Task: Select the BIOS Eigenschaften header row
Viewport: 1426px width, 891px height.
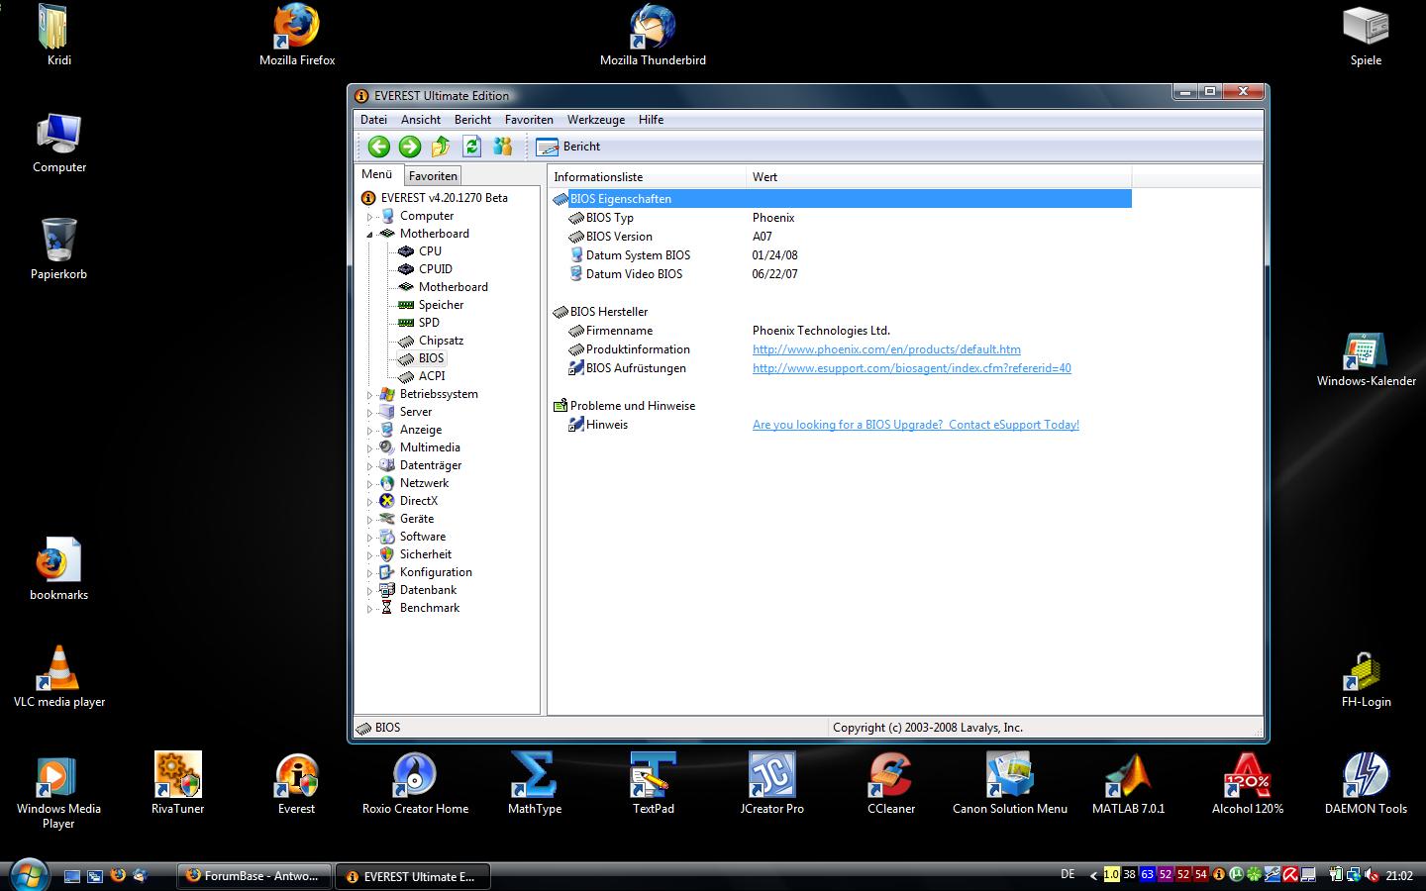Action: click(x=841, y=199)
